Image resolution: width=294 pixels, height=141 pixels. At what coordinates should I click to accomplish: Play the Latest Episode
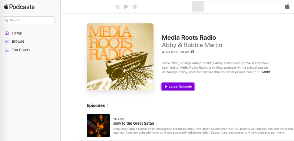click(x=178, y=86)
